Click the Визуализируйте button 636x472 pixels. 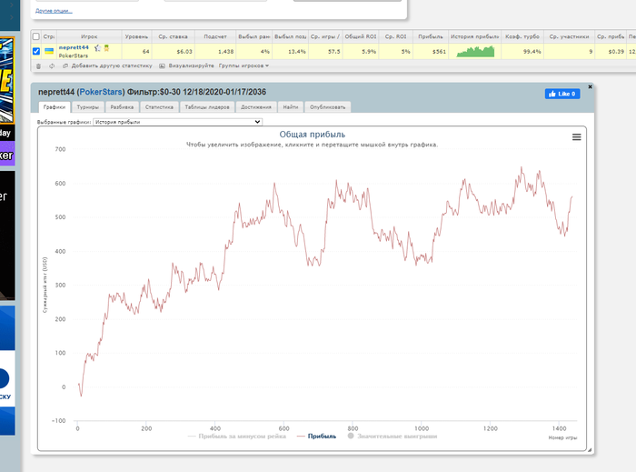(191, 65)
